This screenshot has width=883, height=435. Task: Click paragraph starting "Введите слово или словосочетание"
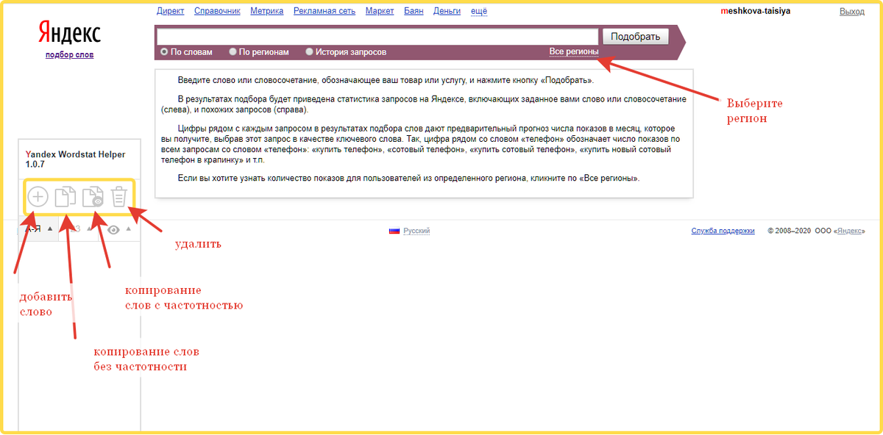pyautogui.click(x=386, y=81)
